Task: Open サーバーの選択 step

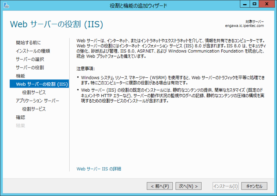Action: [x=30, y=59]
